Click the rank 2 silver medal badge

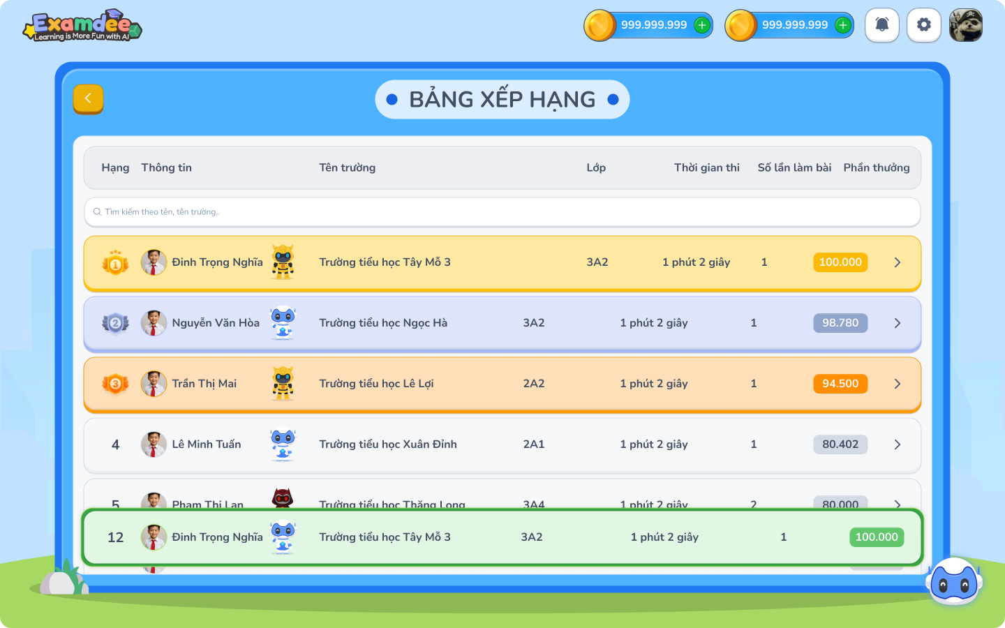pos(116,323)
